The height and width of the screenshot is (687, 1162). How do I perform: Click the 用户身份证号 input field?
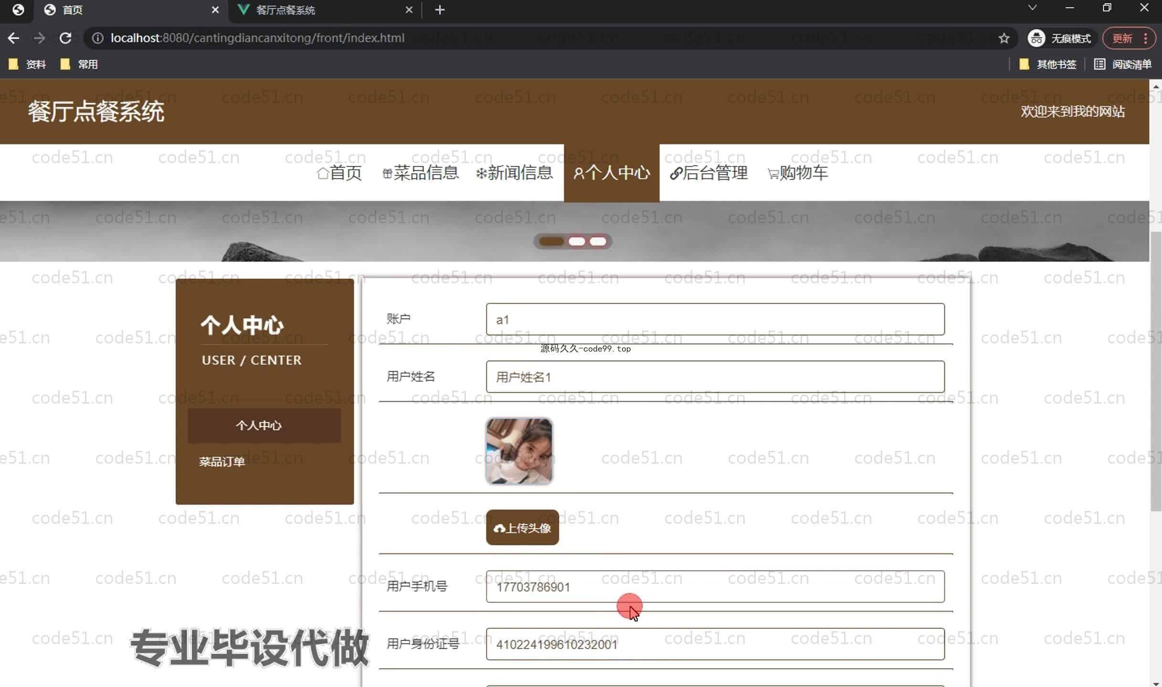pos(715,644)
